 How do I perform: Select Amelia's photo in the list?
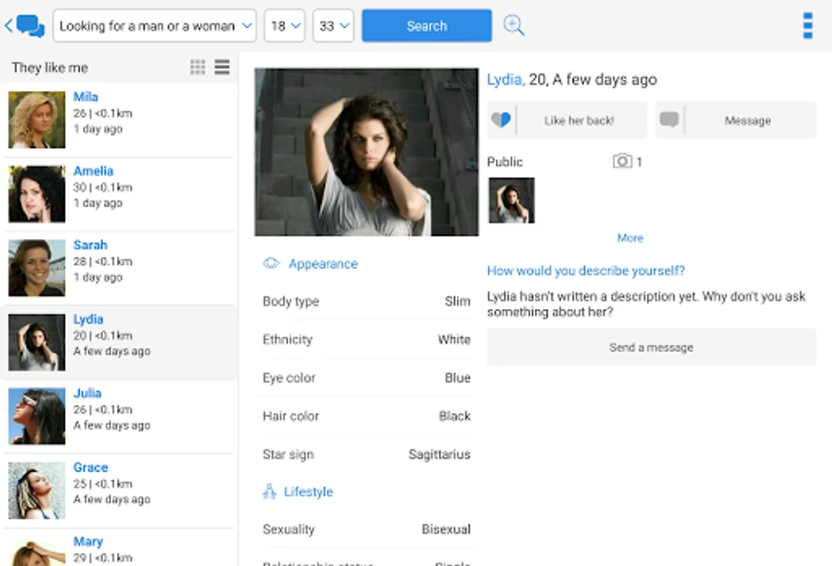click(36, 194)
